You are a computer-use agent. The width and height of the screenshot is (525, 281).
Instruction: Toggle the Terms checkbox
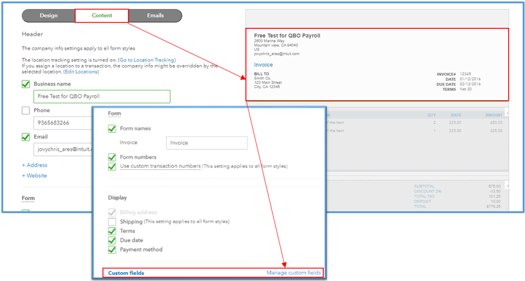(x=112, y=231)
